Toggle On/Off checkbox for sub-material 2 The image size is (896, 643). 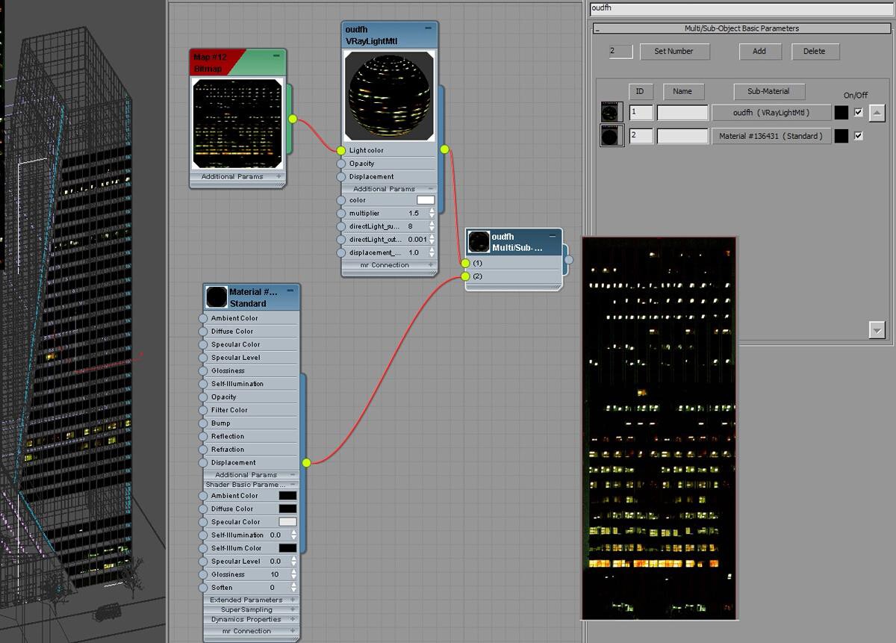point(859,136)
